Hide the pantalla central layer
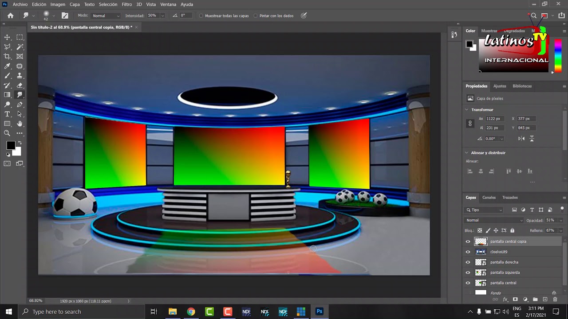Screen dimensions: 568x319 (x=468, y=283)
